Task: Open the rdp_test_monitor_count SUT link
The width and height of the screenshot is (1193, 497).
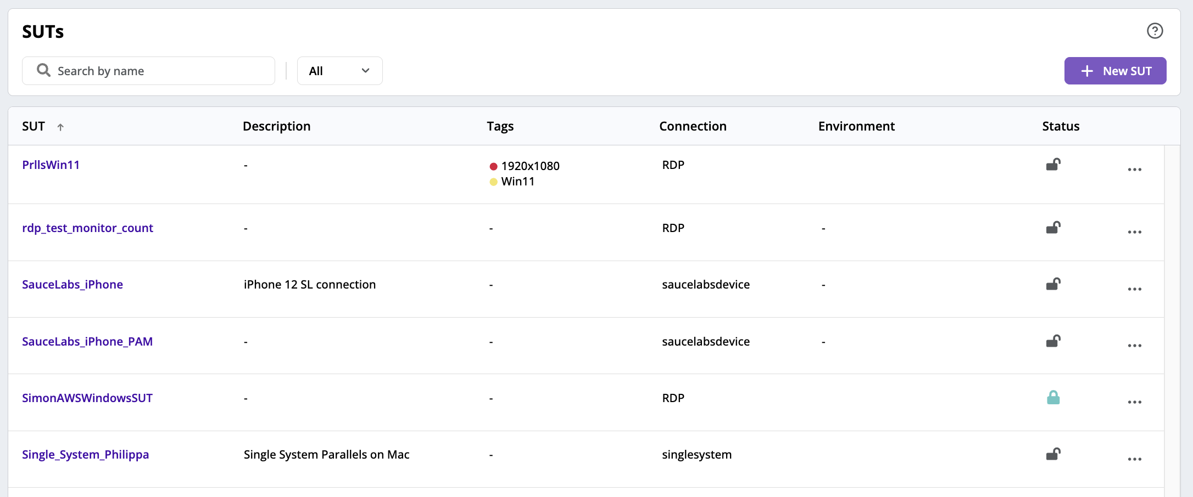Action: pos(87,228)
